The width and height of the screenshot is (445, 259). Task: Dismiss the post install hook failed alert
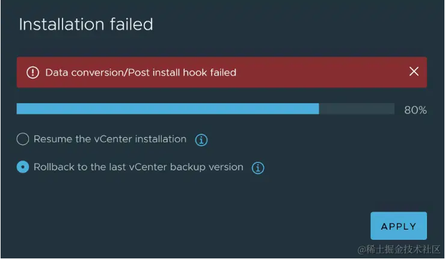pyautogui.click(x=414, y=72)
